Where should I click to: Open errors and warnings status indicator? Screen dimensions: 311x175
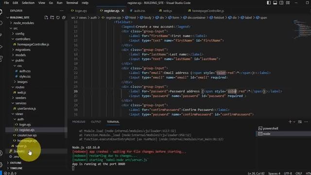[10, 173]
